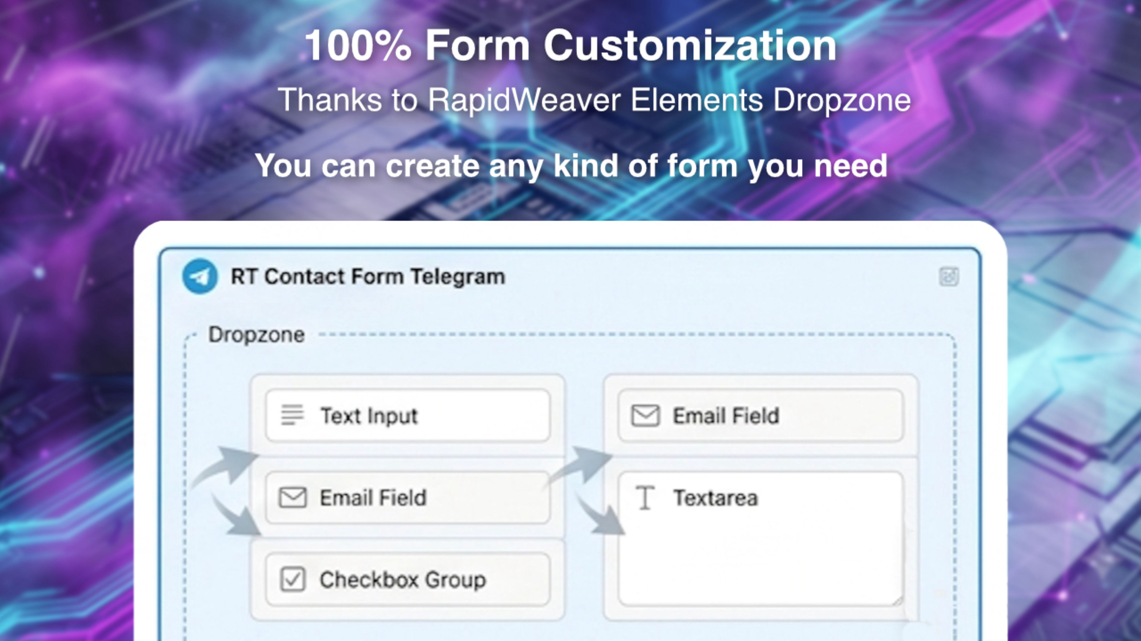Viewport: 1141px width, 641px height.
Task: Click the RapidWeaver Elements Dropzone subtitle text
Action: click(669, 100)
